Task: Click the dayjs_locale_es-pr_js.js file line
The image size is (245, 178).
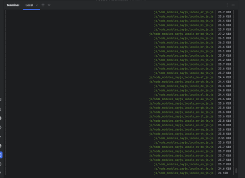Action: coord(181,156)
